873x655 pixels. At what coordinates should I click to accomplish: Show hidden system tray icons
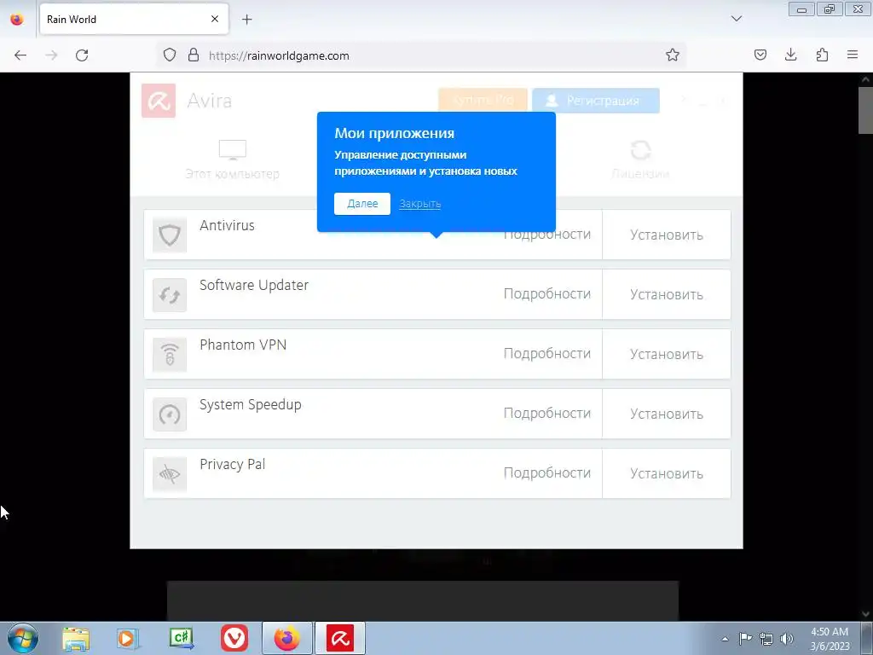(x=725, y=639)
